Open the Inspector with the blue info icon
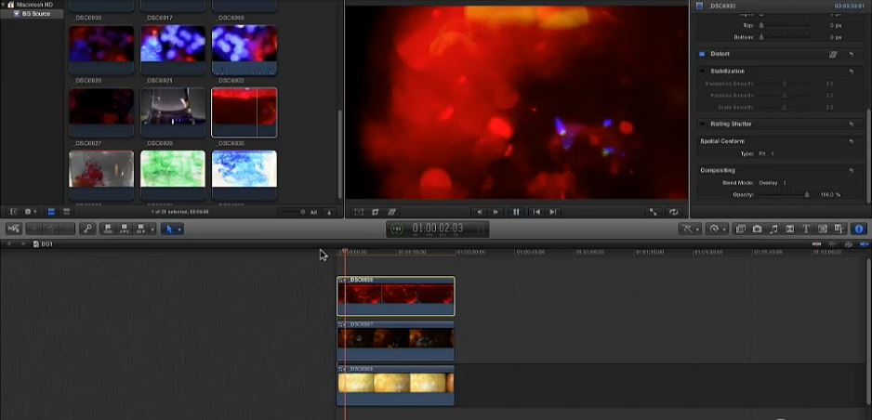This screenshot has width=872, height=420. click(x=859, y=229)
